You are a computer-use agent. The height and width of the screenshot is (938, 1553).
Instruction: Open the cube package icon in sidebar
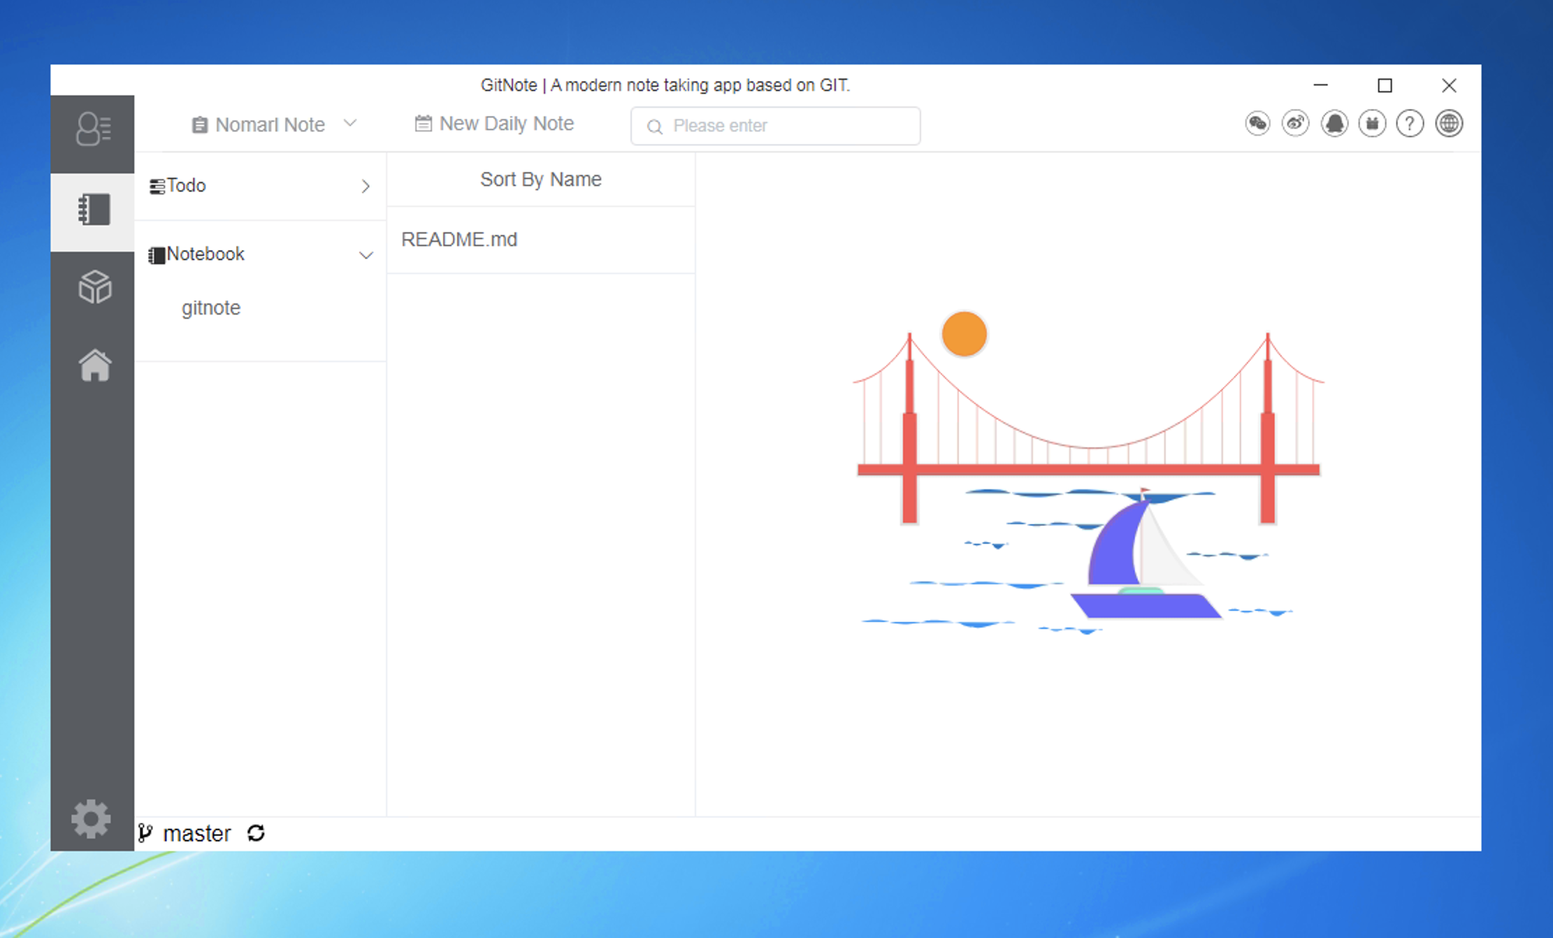(94, 287)
